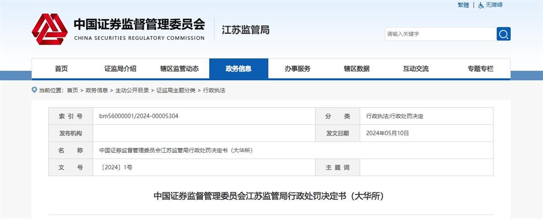Open the 首页 navigation tab

point(61,68)
